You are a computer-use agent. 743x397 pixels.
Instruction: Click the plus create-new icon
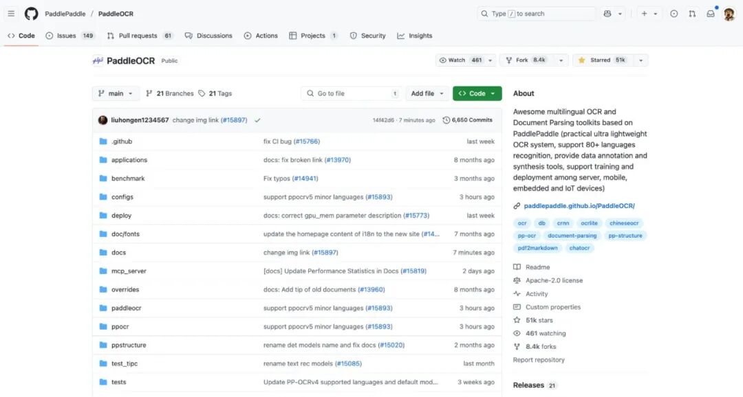(644, 14)
